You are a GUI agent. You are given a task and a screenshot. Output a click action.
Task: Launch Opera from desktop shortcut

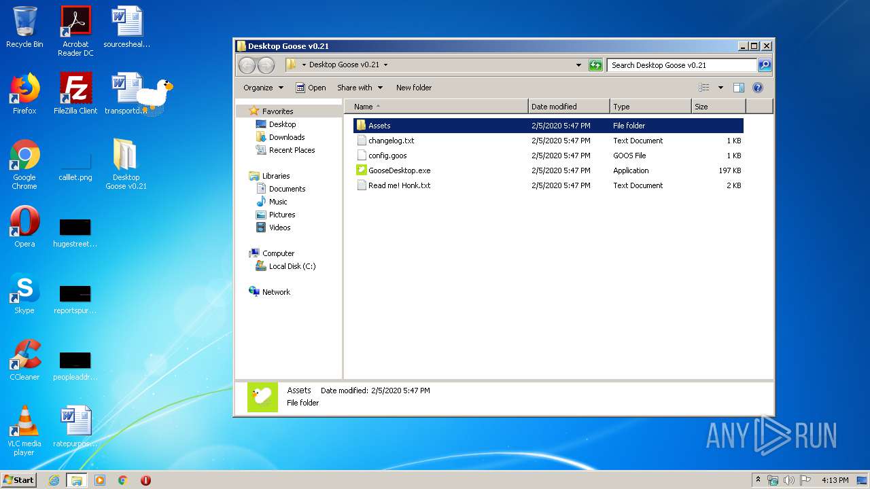pyautogui.click(x=24, y=228)
